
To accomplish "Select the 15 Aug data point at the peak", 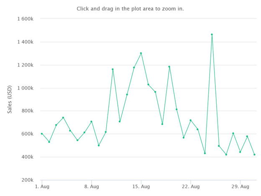I will (x=141, y=53).
